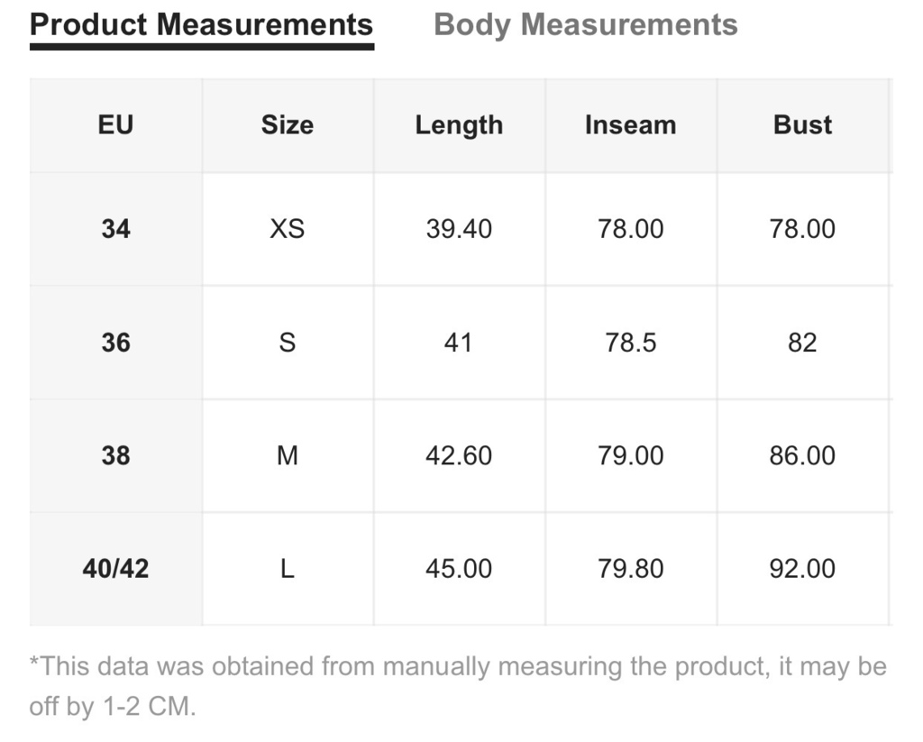The height and width of the screenshot is (742, 923).
Task: Select the EU 40/42 row label
Action: pyautogui.click(x=116, y=569)
